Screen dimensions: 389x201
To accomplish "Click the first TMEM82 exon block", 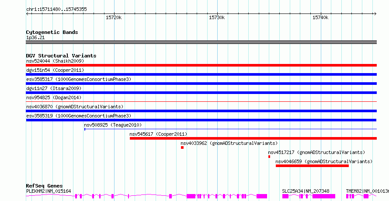I will tap(347, 196).
